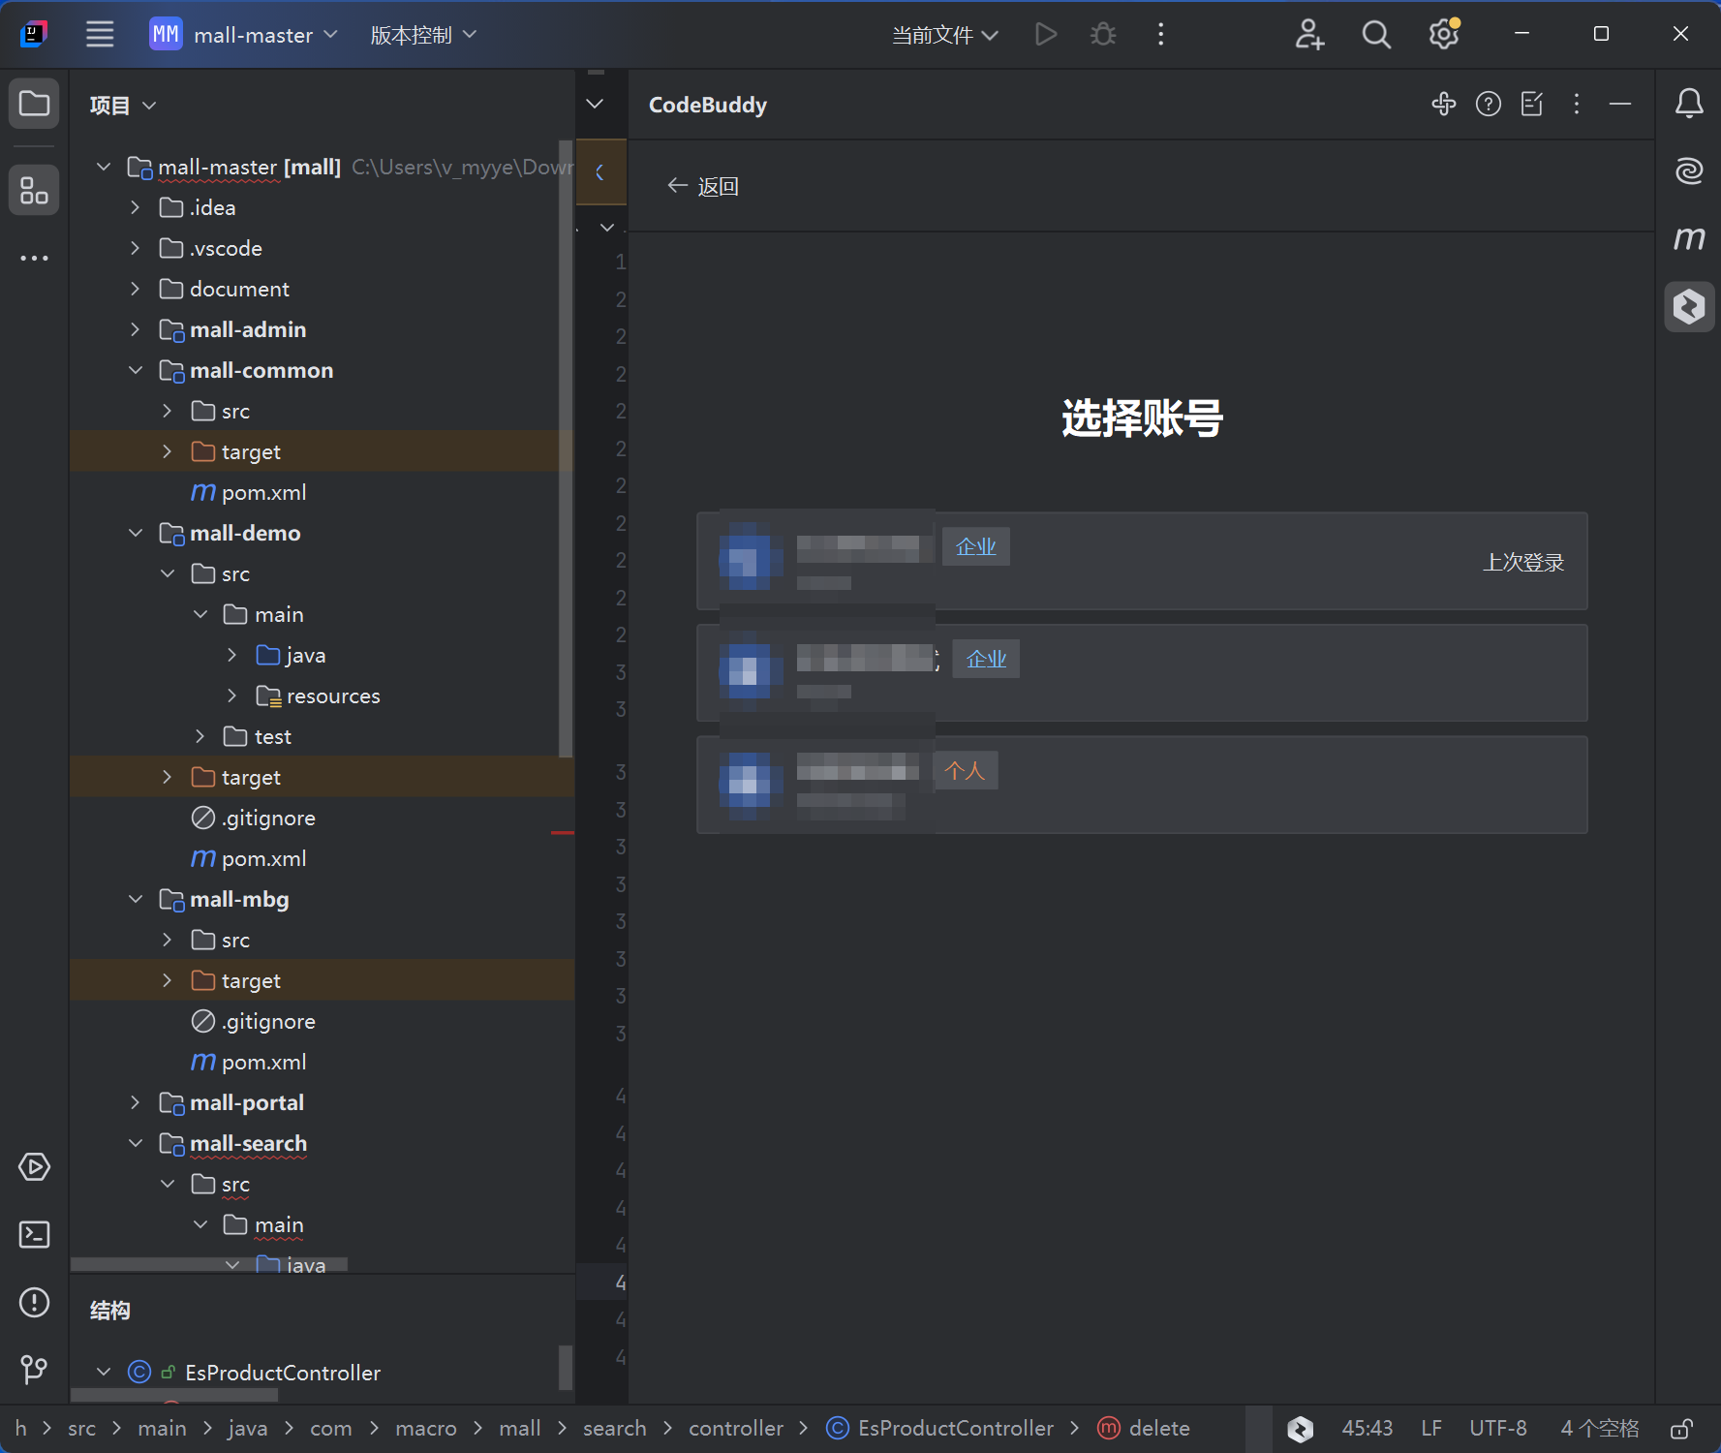Open the Terminal tool window
The image size is (1721, 1453).
[x=34, y=1234]
